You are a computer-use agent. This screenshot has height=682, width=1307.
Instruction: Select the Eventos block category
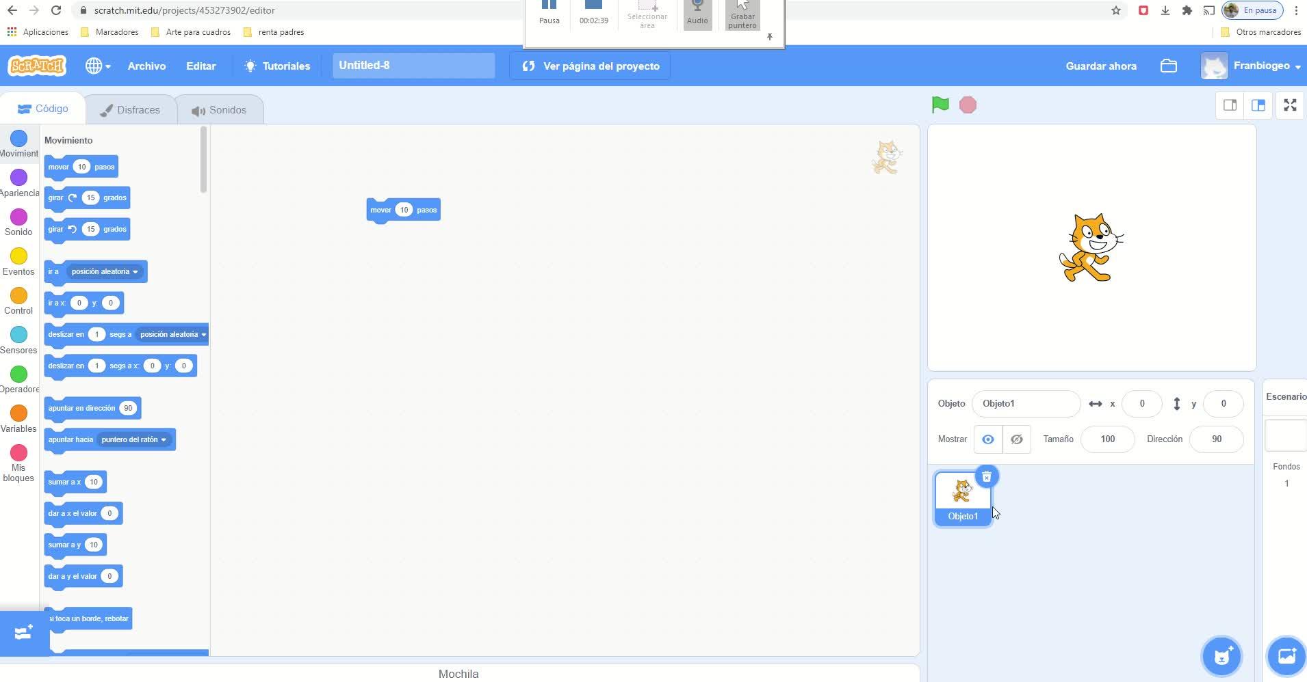pyautogui.click(x=19, y=262)
